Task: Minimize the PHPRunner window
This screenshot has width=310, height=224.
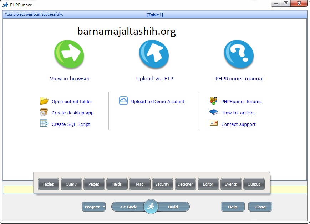Action: pyautogui.click(x=276, y=3)
